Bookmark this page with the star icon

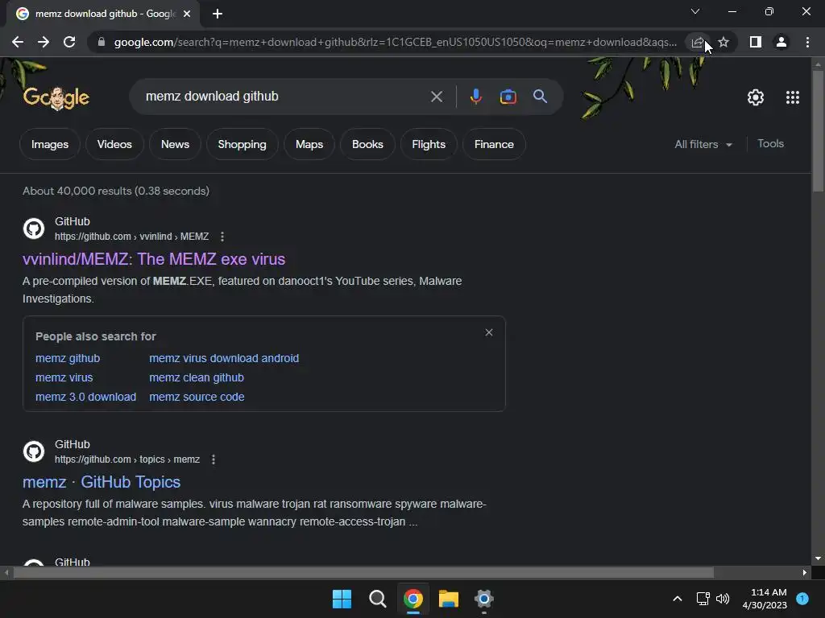[723, 42]
